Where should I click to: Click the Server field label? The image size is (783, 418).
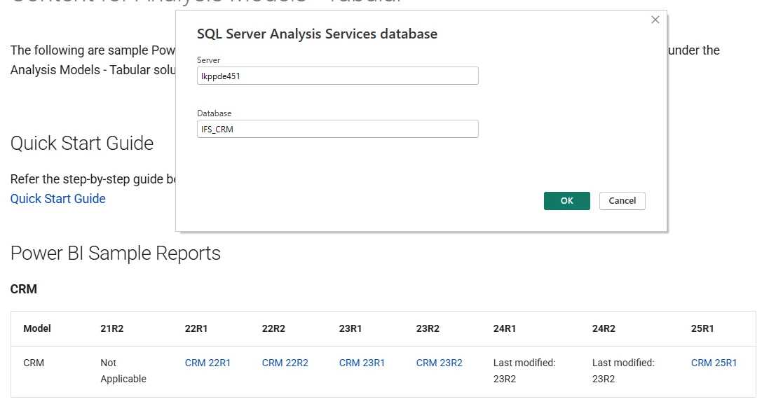208,60
